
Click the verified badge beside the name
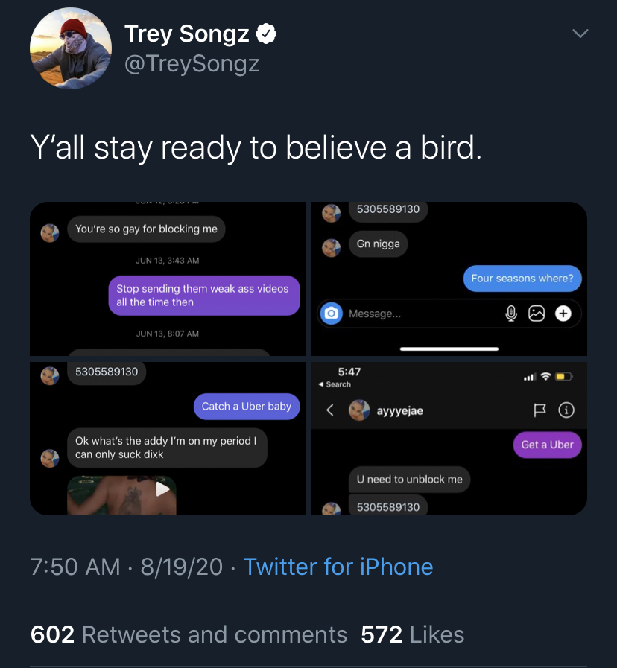tap(267, 34)
